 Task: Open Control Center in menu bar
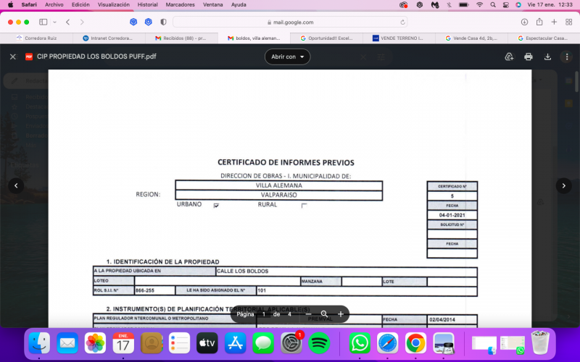[x=505, y=5]
